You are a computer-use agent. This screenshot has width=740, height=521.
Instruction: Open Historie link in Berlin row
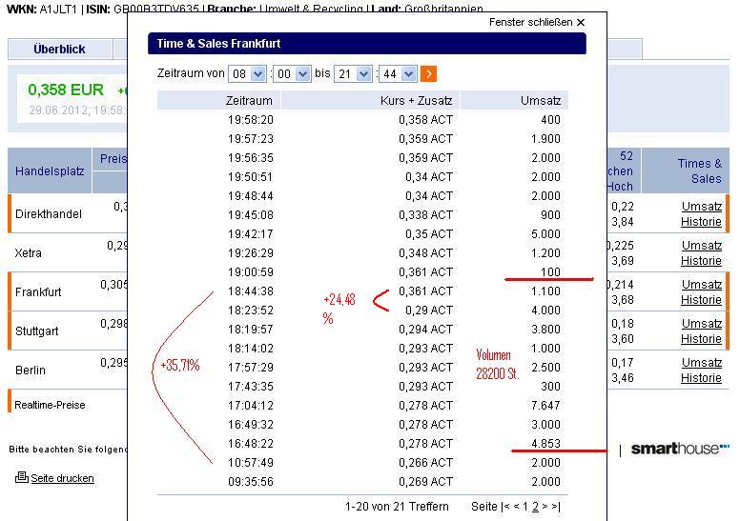point(701,378)
